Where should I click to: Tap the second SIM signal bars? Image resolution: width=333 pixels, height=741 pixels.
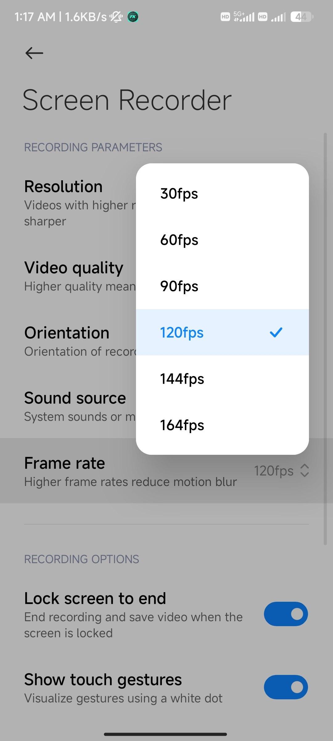pyautogui.click(x=278, y=17)
